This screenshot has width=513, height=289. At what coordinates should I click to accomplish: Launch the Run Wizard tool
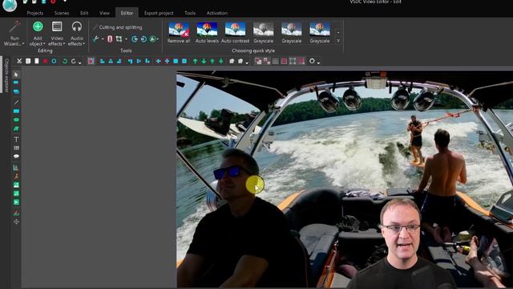[14, 33]
